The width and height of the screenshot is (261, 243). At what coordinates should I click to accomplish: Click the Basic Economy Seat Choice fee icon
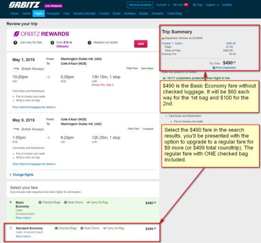pos(65,202)
